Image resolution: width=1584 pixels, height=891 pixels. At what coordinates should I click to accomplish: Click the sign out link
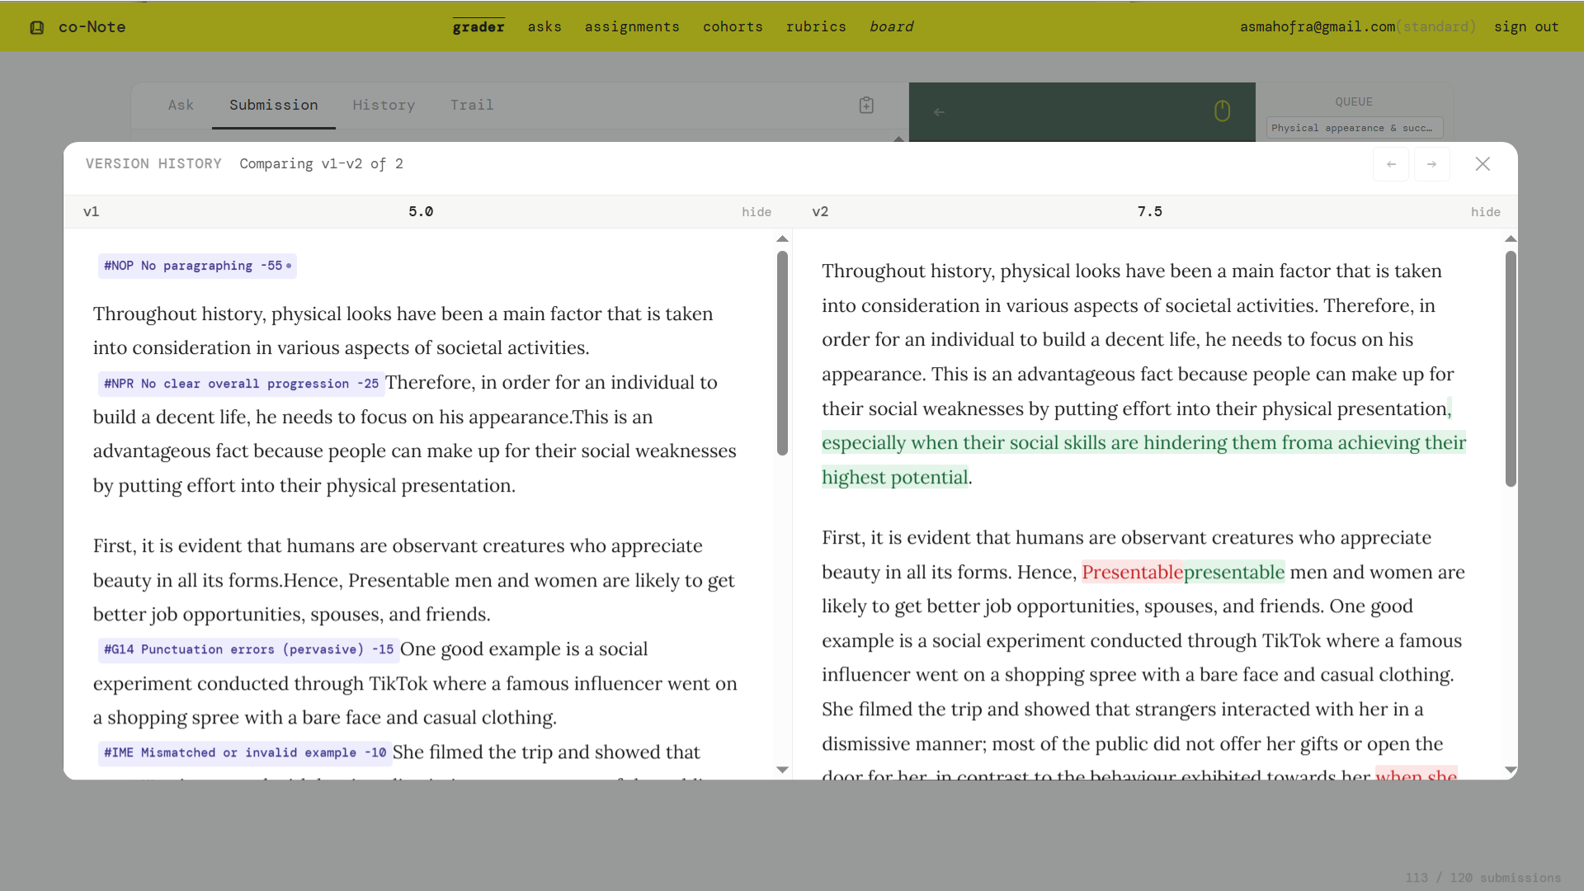[x=1526, y=27]
